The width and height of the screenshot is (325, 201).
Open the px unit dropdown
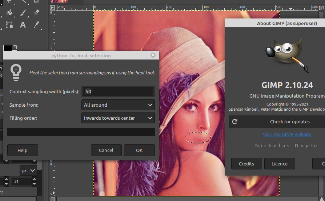(28, 170)
